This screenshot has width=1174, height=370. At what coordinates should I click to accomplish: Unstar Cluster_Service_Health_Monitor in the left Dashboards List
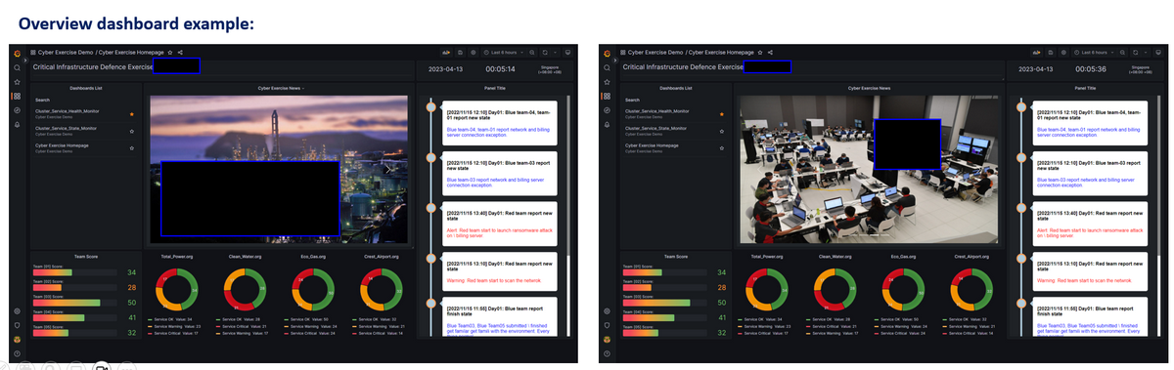[132, 114]
